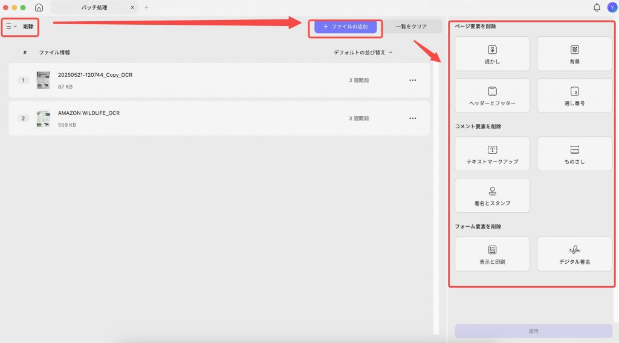Screen dimensions: 619x343
Task: Choose ものさし measurement removal option
Action: [x=574, y=154]
